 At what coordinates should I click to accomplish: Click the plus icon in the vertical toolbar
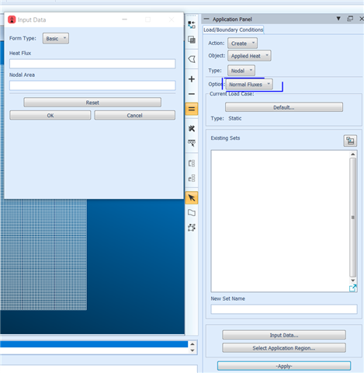[x=192, y=79]
